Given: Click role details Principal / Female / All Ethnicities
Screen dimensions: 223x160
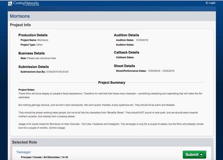Looking at the screenshot, I should (x=44, y=157).
